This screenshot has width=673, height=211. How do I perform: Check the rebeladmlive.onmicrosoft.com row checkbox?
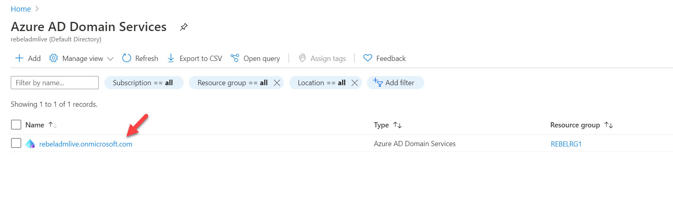[x=16, y=143]
